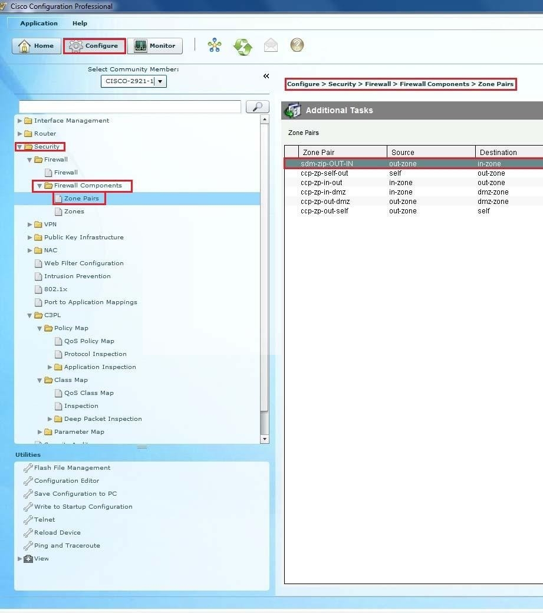Expand the Deep Packet Inspection folder
This screenshot has width=543, height=613.
(x=50, y=418)
